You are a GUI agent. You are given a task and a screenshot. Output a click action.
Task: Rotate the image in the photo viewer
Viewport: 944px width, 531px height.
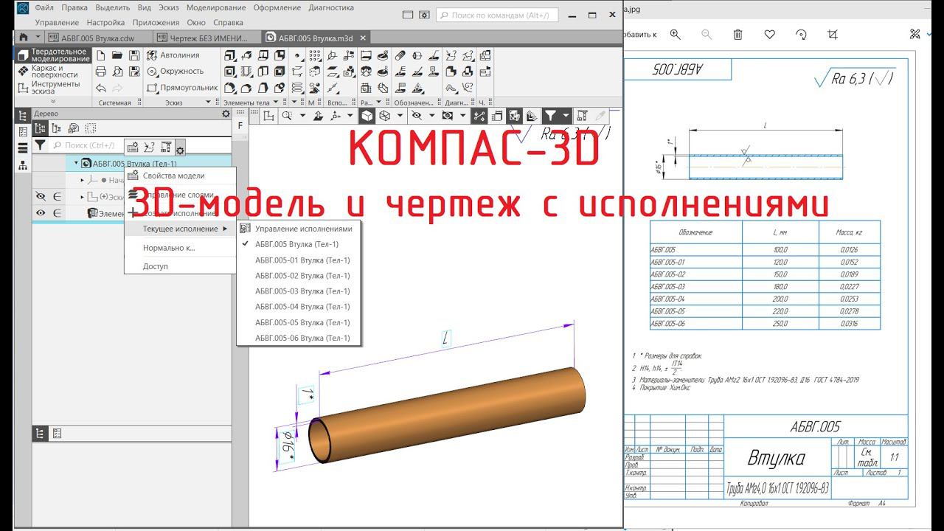coord(801,35)
